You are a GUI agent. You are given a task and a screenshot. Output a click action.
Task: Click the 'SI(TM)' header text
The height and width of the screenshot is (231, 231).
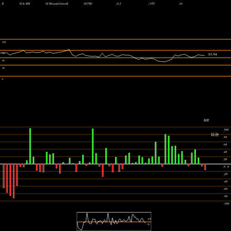(88, 4)
